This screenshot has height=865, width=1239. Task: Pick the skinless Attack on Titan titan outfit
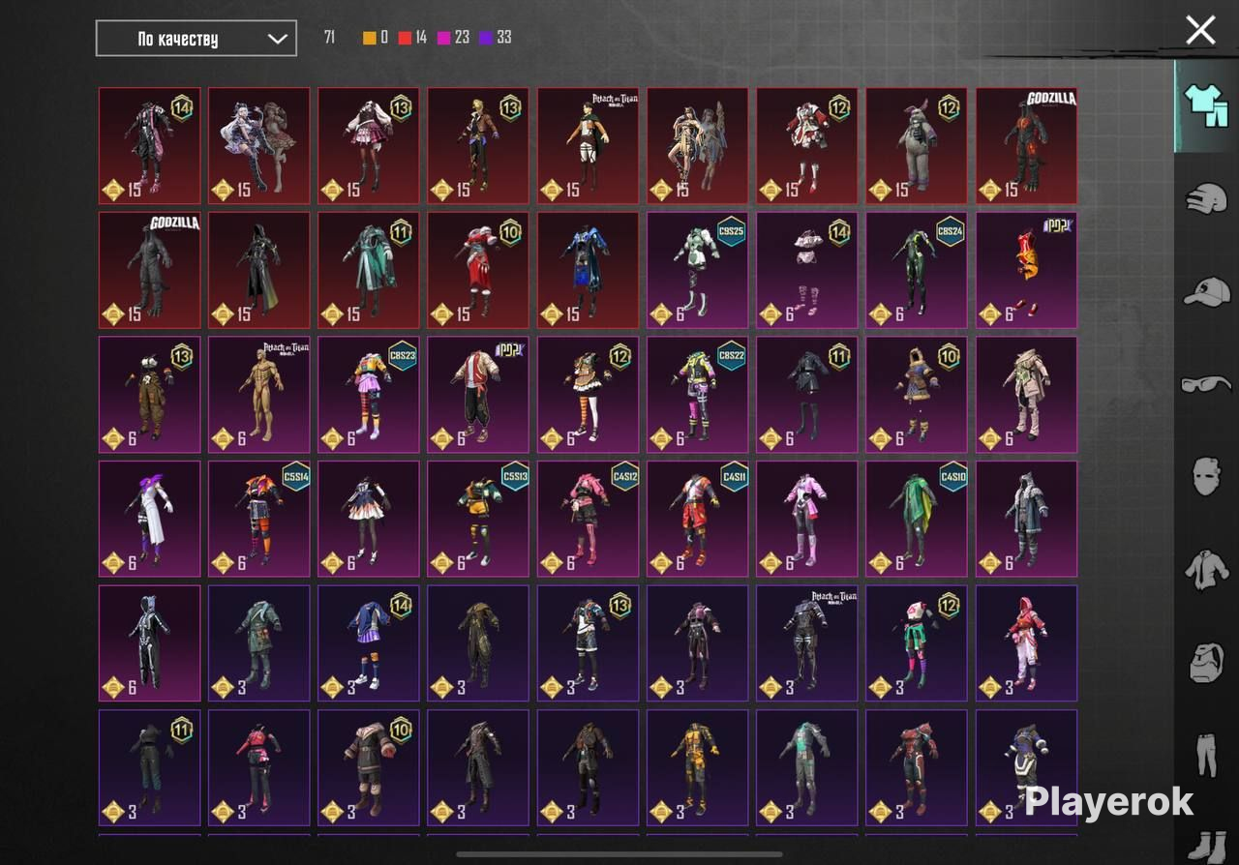pos(259,395)
